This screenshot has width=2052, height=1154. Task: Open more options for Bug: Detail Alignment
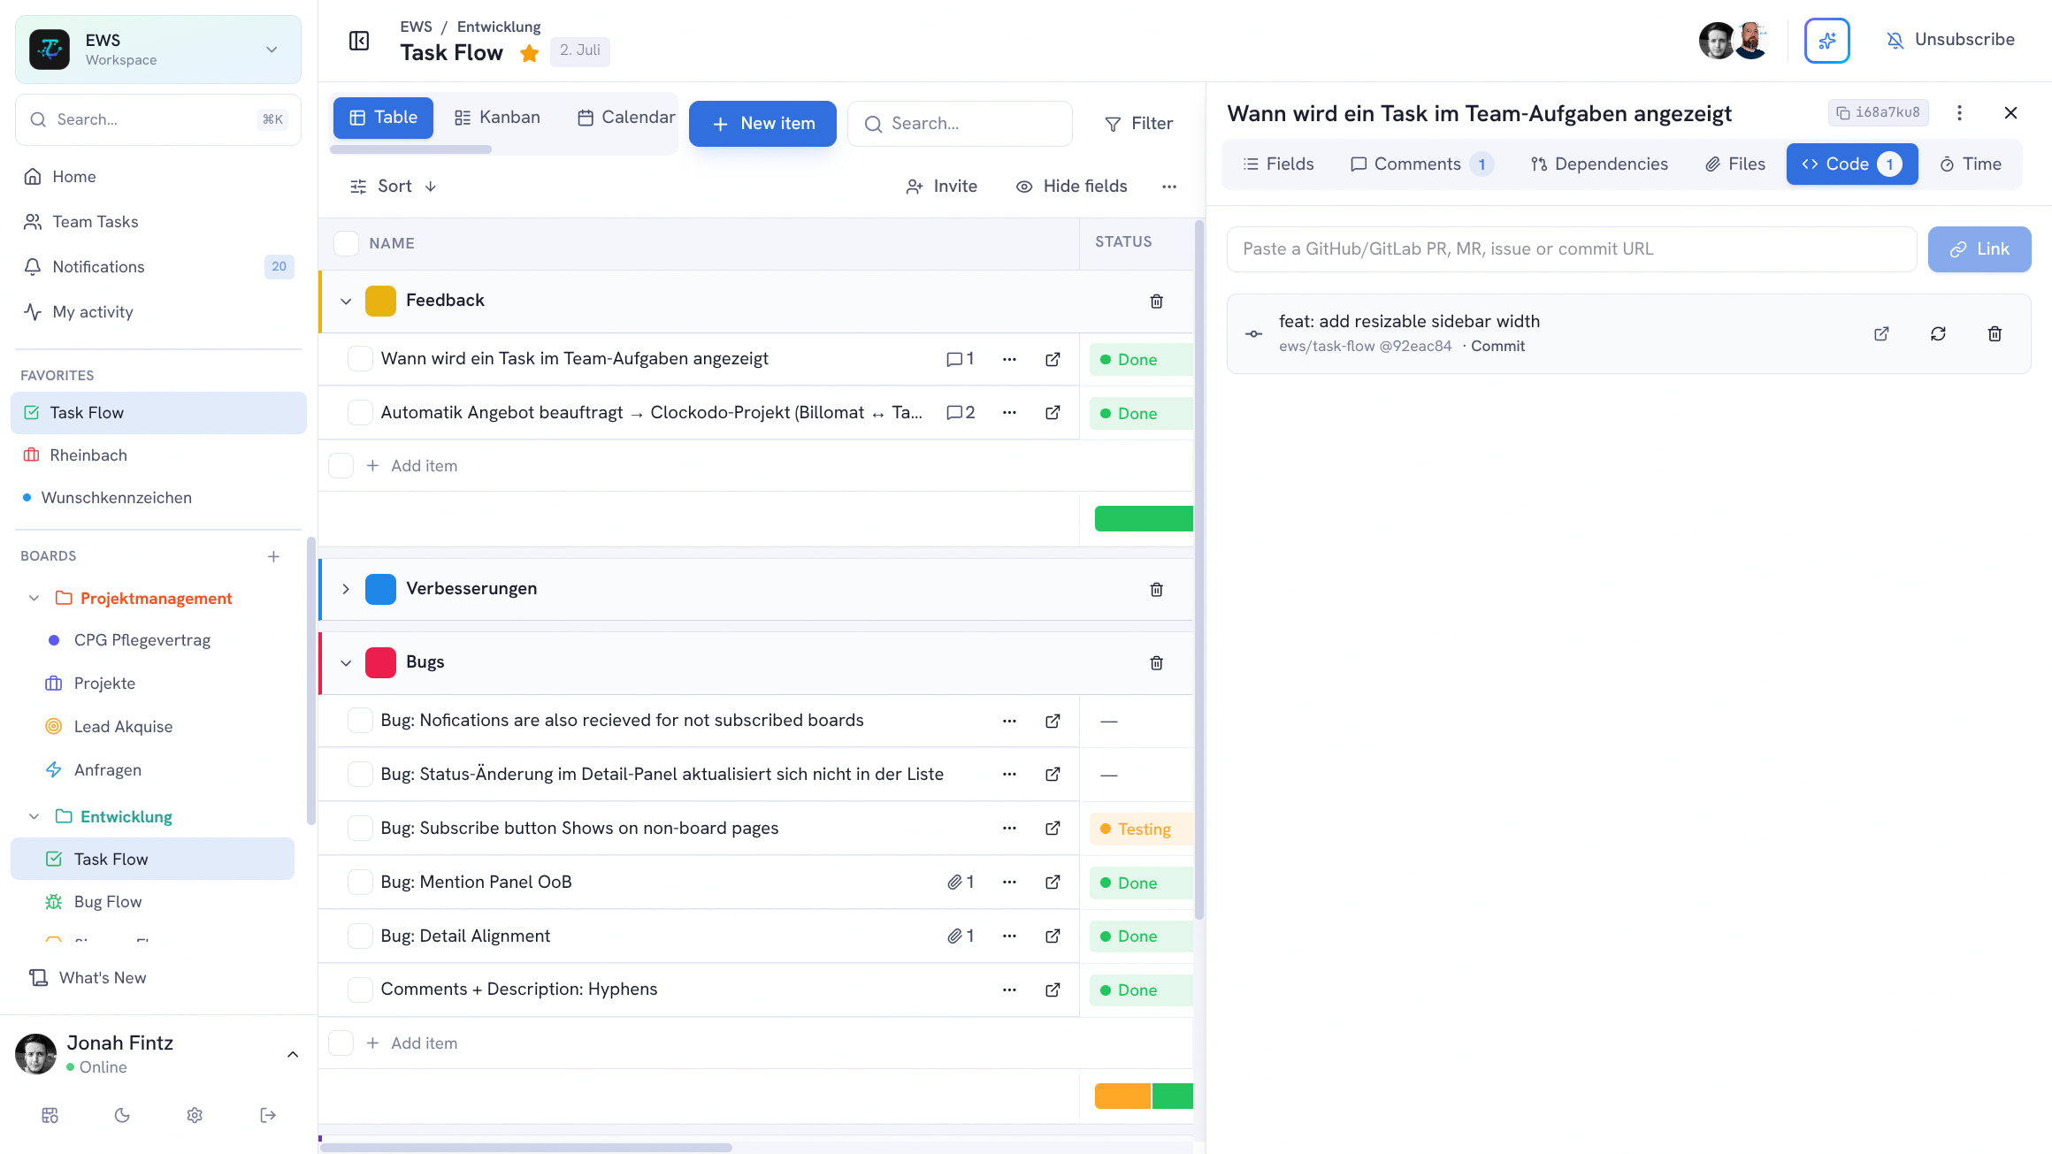coord(1009,936)
